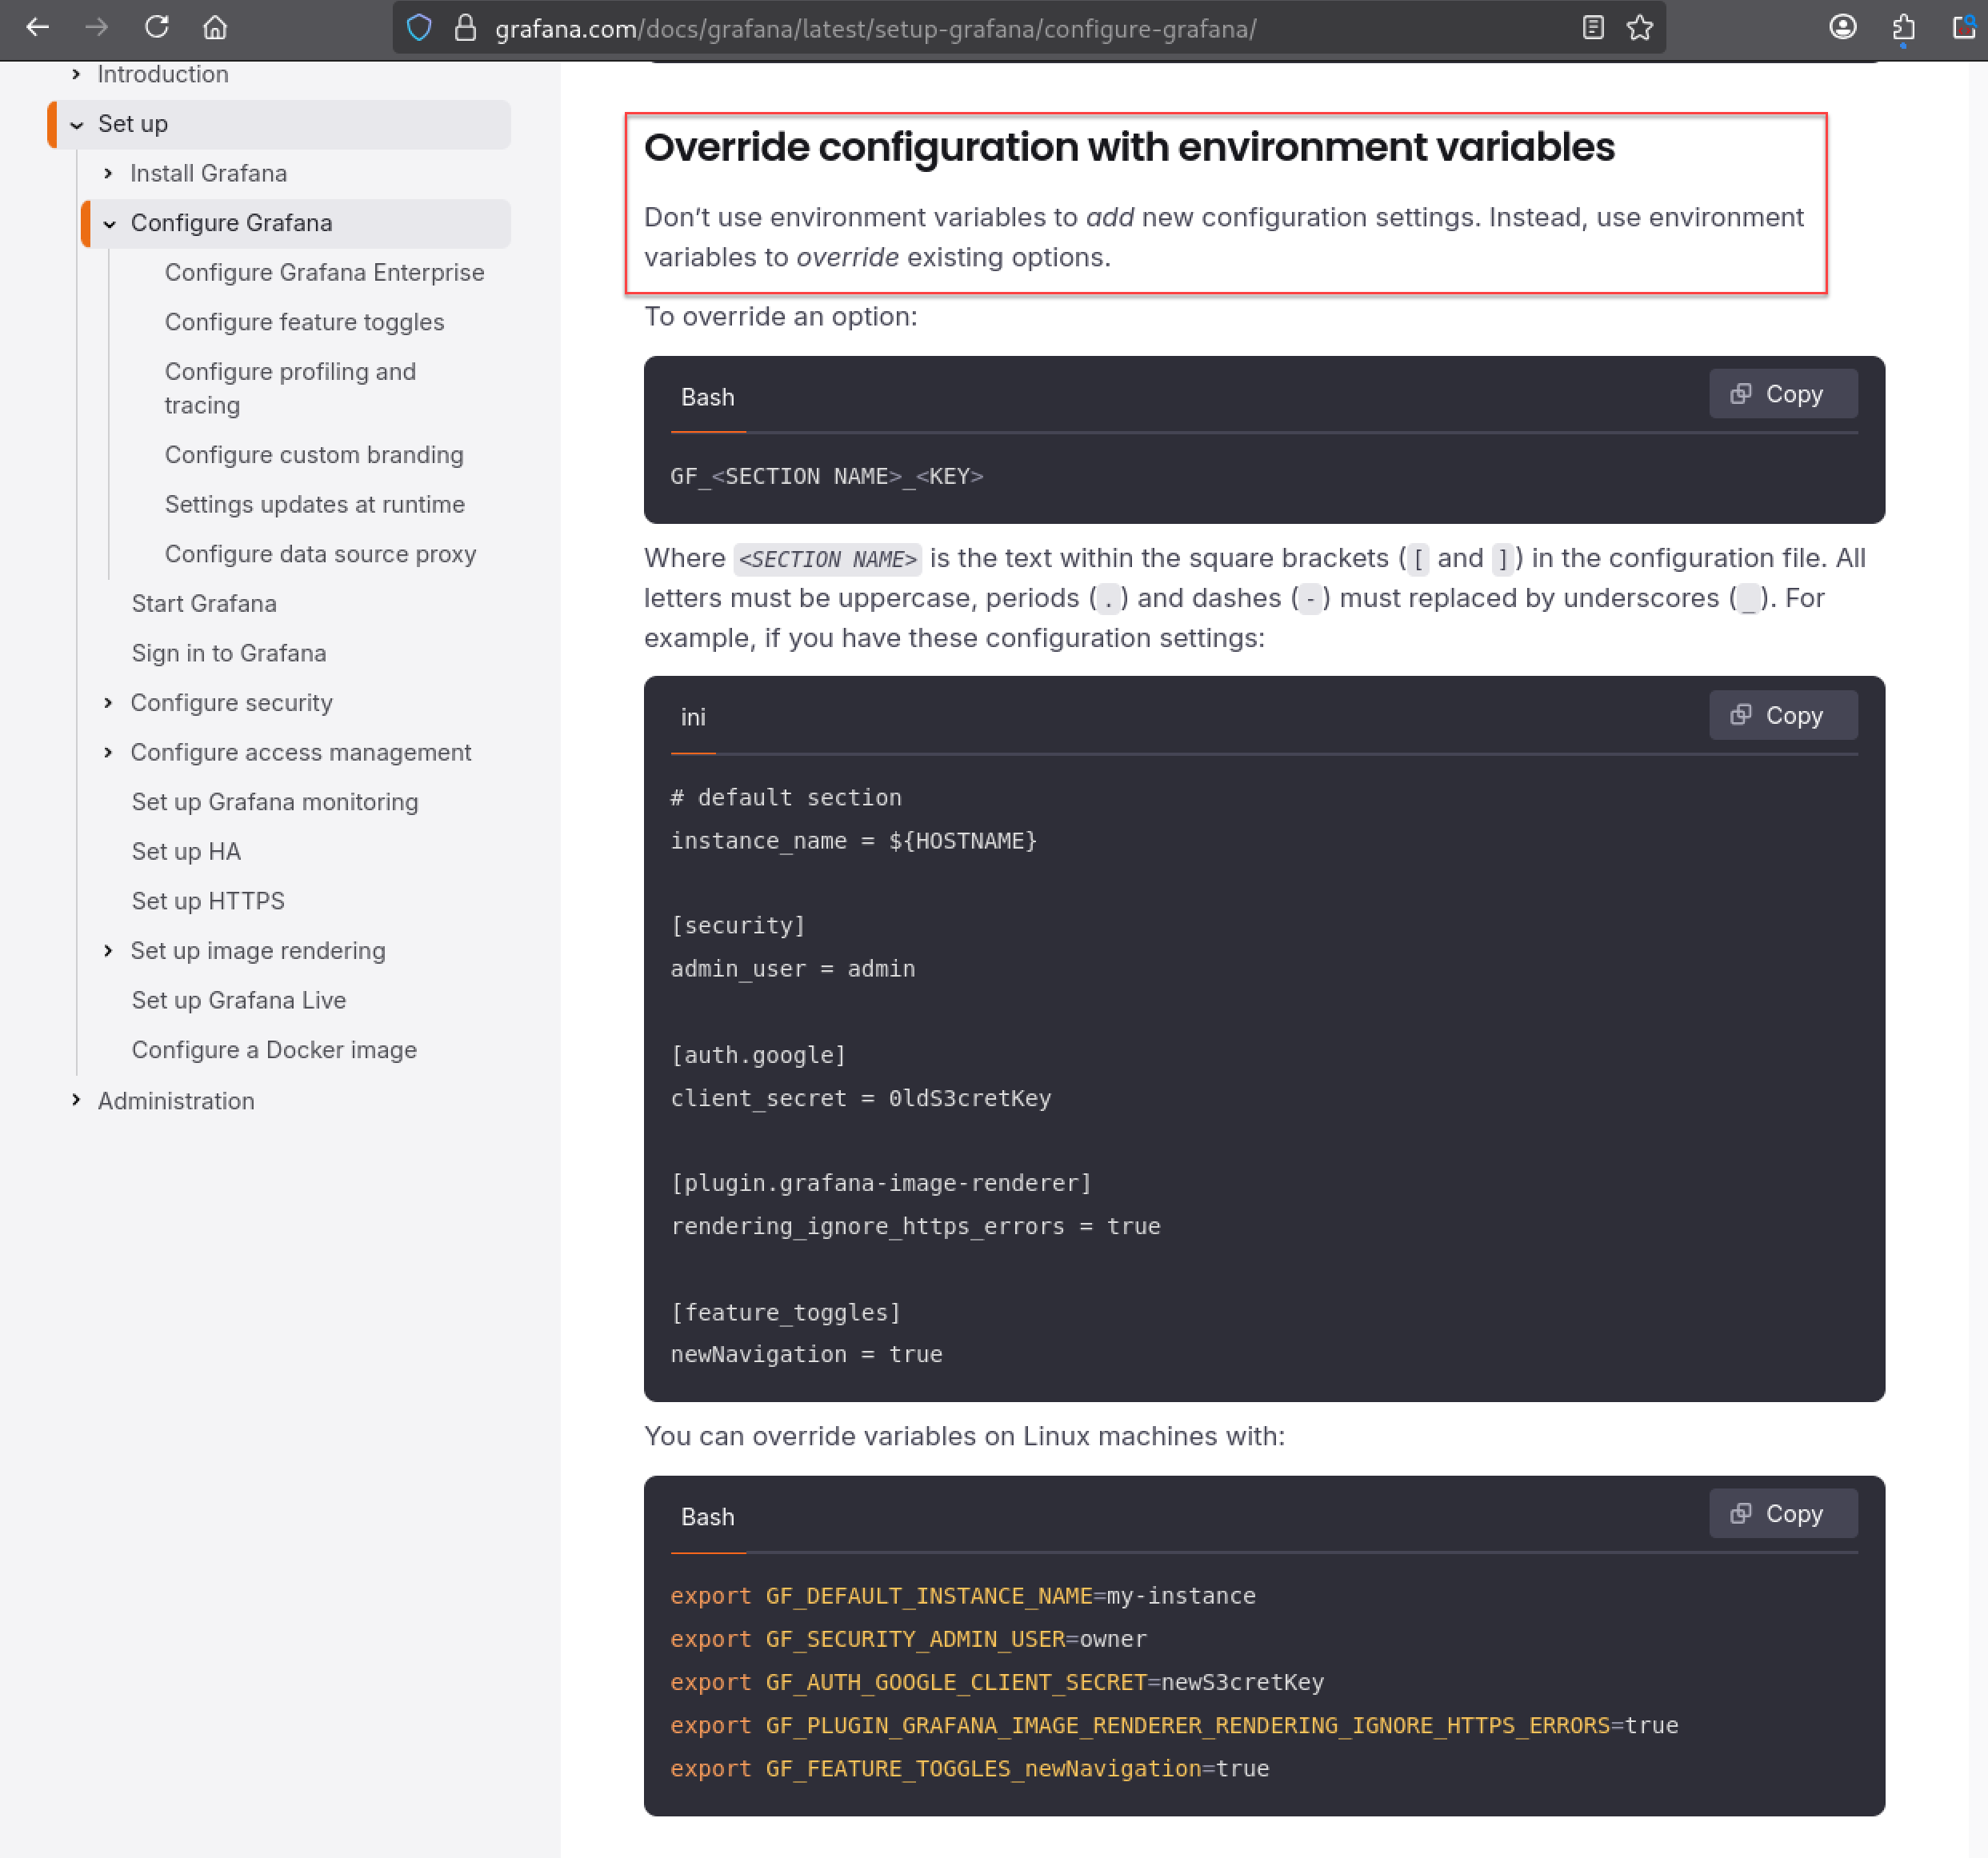1988x1858 pixels.
Task: Open the Sign in to Grafana page
Action: pyautogui.click(x=229, y=653)
